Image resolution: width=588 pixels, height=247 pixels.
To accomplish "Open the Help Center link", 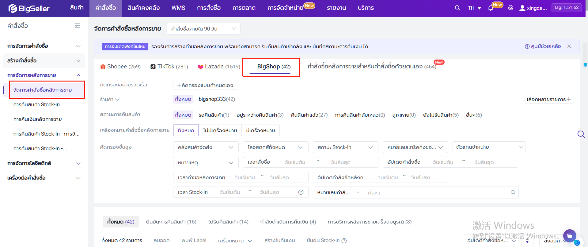I will (x=543, y=46).
